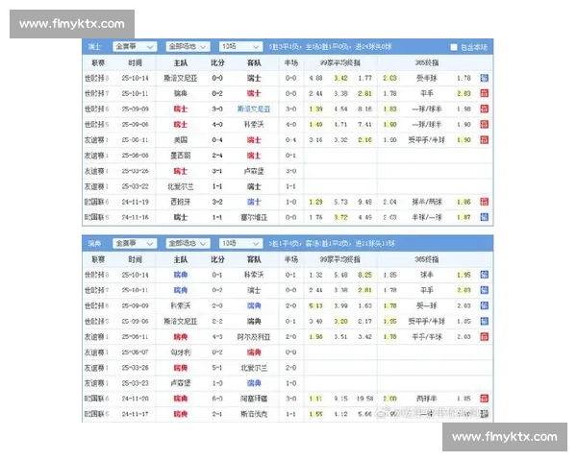Open blue 斯洛文尼亚 away team link in 瑞士 table
Screen dimensions: 577x461
(x=254, y=109)
